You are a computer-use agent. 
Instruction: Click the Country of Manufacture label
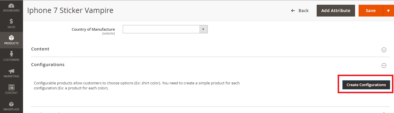coord(93,29)
